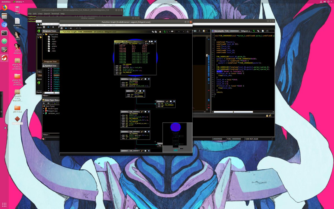Click the green refresh icon in Function Graph header

(x=165, y=32)
